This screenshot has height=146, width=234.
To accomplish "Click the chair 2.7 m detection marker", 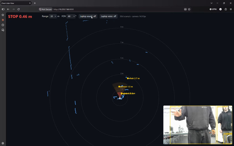I will (x=128, y=79).
